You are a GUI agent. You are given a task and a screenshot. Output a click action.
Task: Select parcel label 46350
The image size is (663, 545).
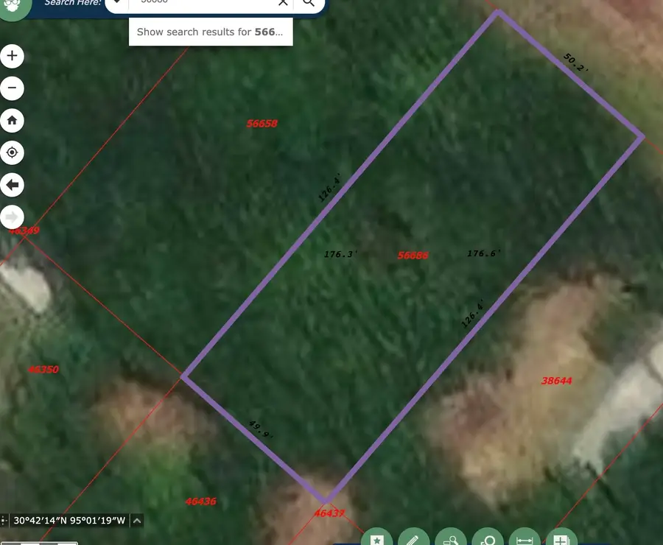[x=43, y=370]
